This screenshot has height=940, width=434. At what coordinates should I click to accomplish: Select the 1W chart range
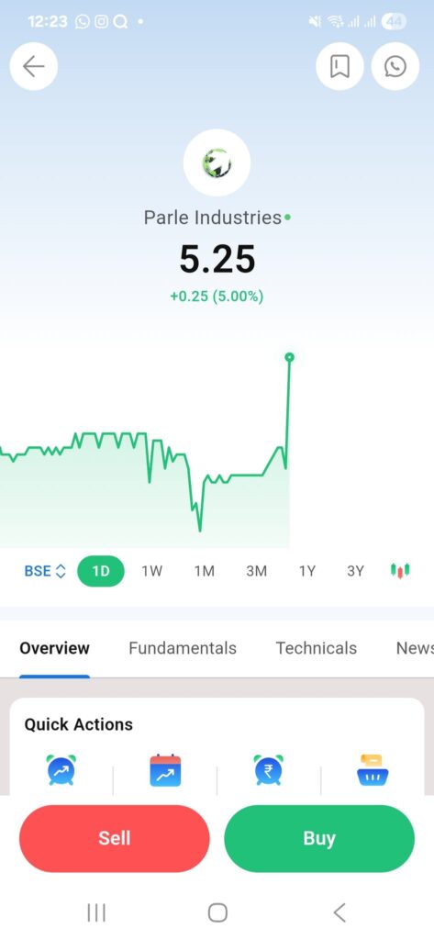pos(152,571)
